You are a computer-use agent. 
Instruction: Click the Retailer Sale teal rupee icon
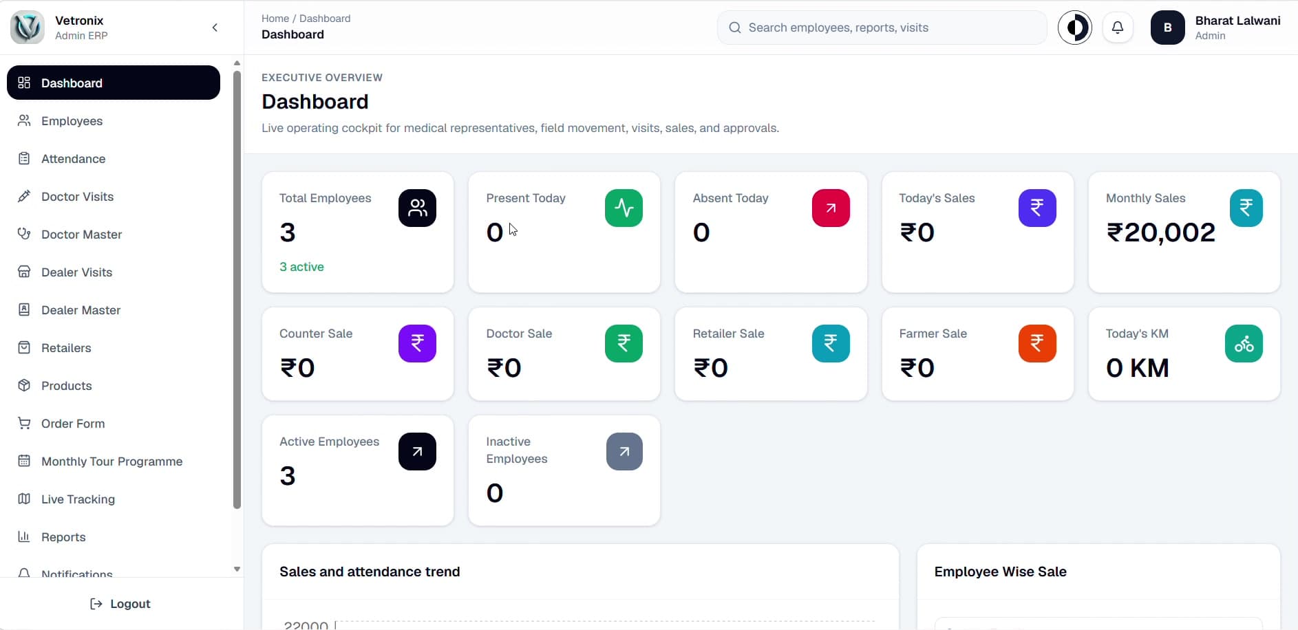point(831,343)
